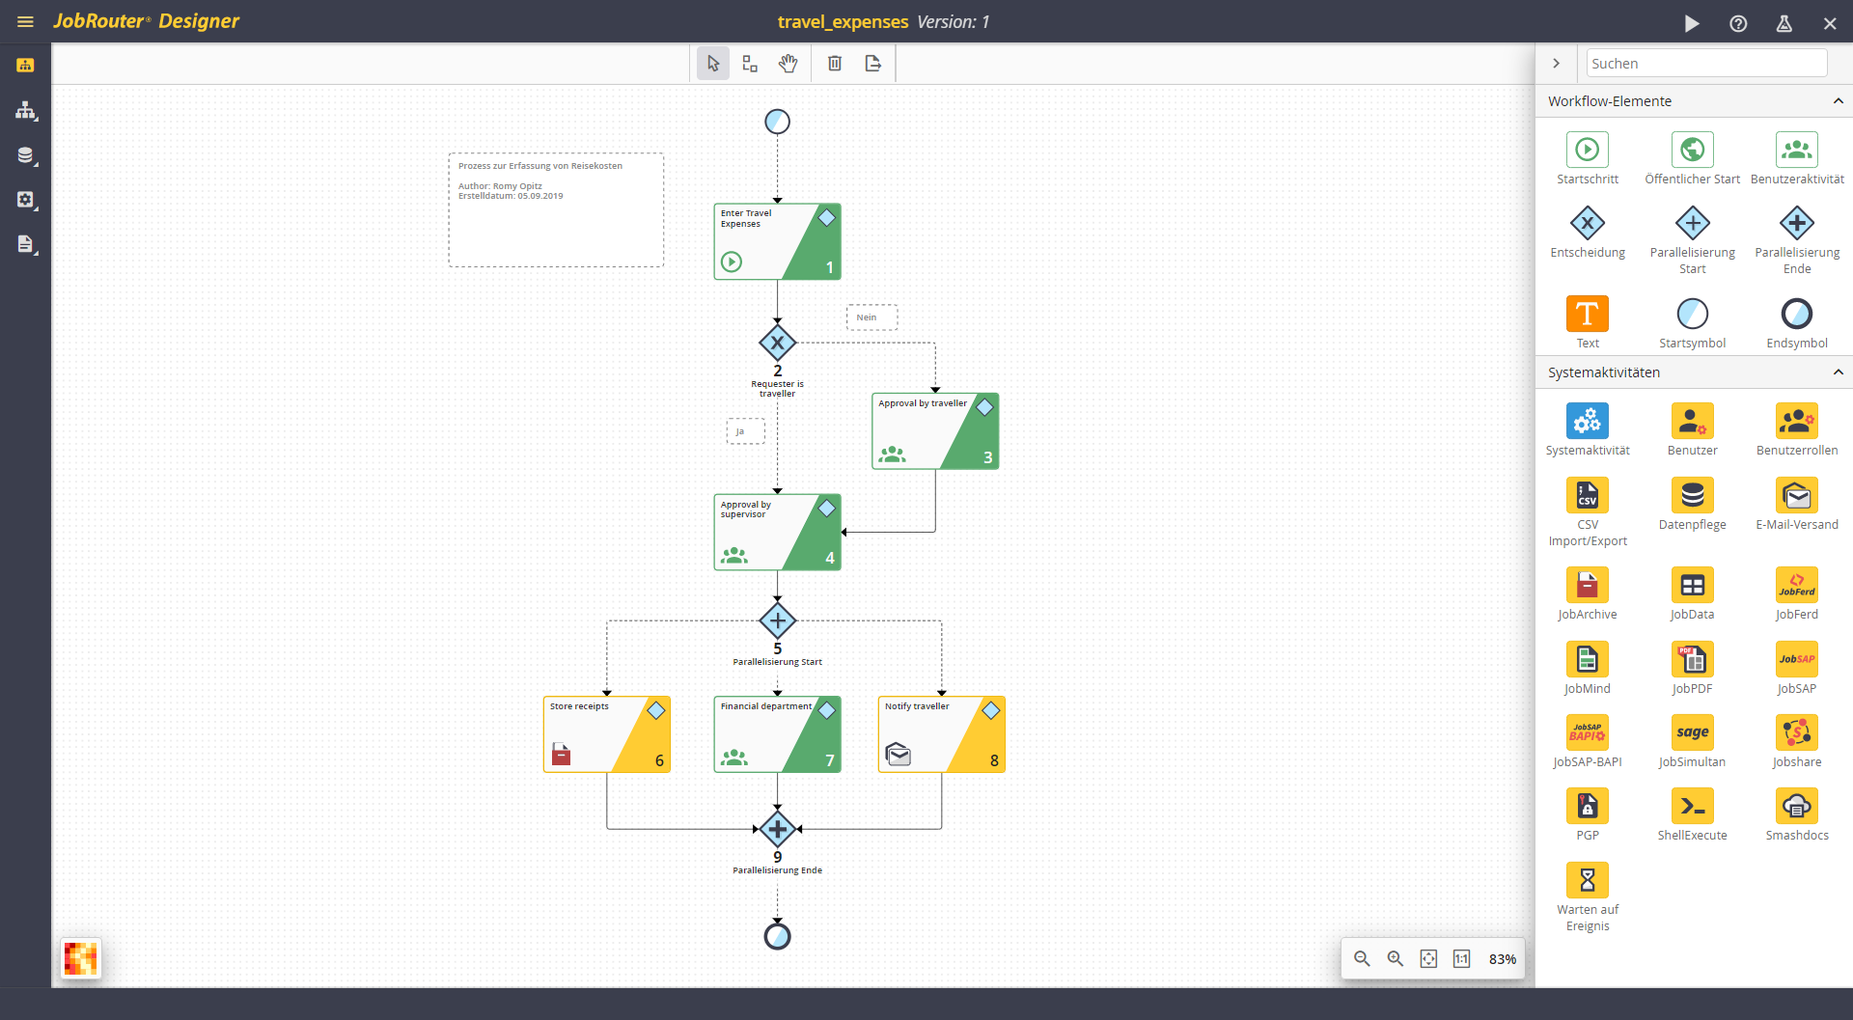Select the CSV Import/Export activity
The image size is (1853, 1020).
pyautogui.click(x=1588, y=511)
